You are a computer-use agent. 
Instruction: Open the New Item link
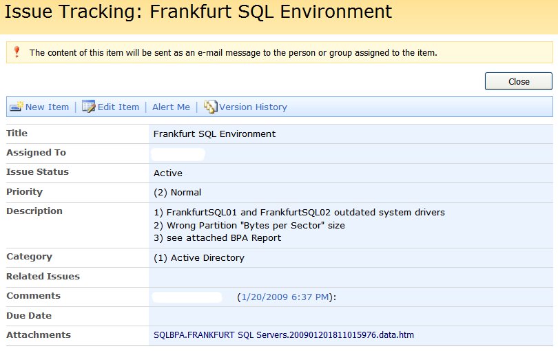coord(47,107)
